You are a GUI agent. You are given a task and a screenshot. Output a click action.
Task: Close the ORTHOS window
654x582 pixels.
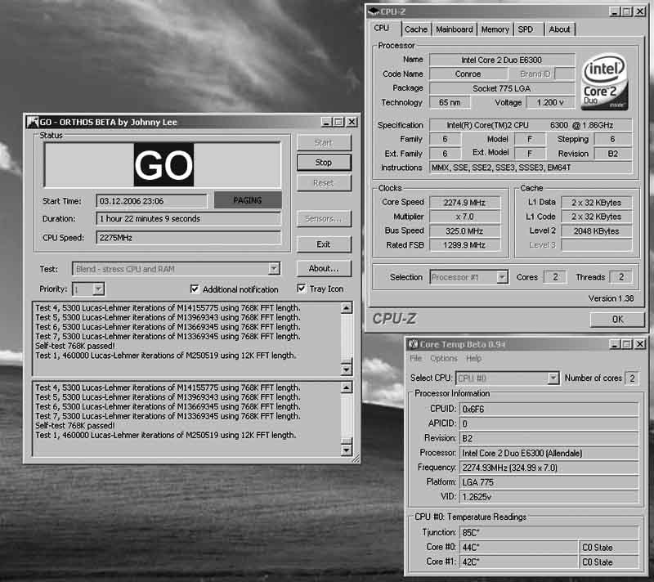click(x=352, y=122)
